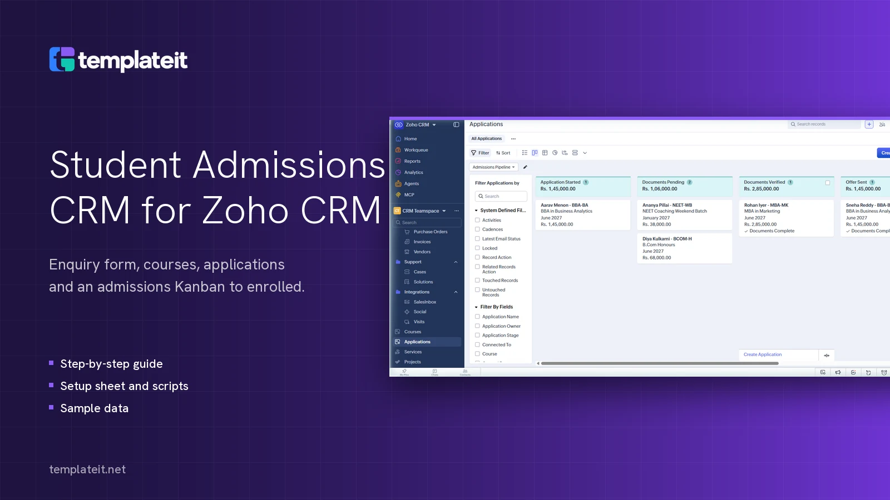This screenshot has width=890, height=500.
Task: Click the horizontal Kanban scrollbar
Action: [x=660, y=363]
